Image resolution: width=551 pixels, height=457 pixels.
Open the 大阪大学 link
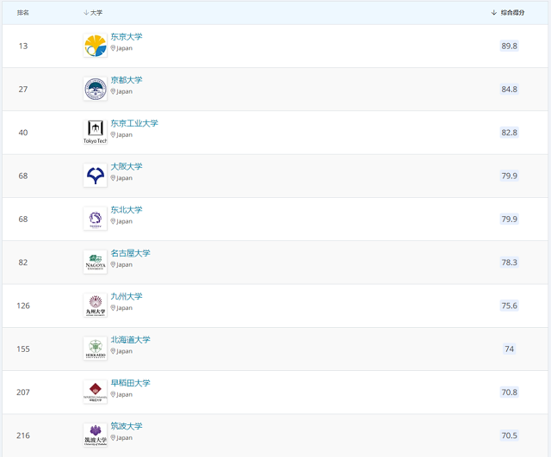(127, 166)
